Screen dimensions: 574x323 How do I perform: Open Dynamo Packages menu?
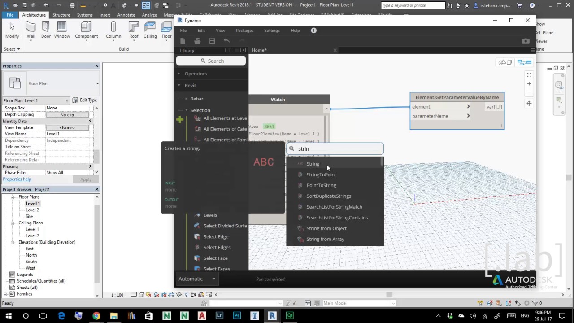tap(244, 31)
